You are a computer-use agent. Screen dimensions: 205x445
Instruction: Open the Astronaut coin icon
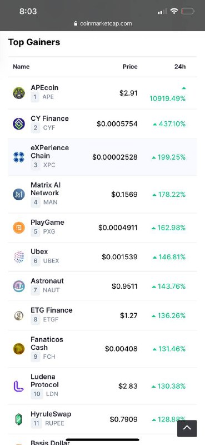coord(19,286)
